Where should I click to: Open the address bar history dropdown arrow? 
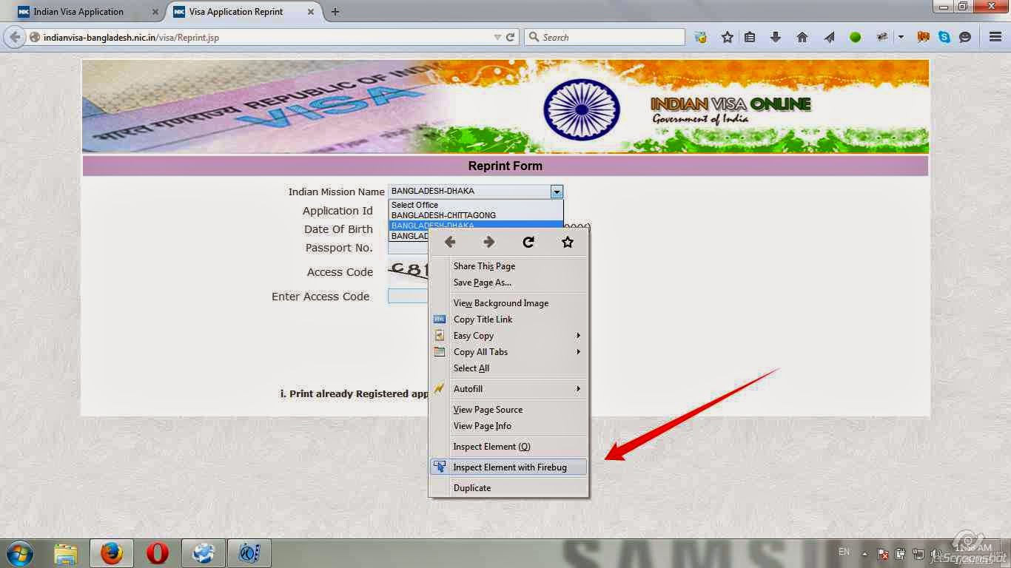[497, 37]
